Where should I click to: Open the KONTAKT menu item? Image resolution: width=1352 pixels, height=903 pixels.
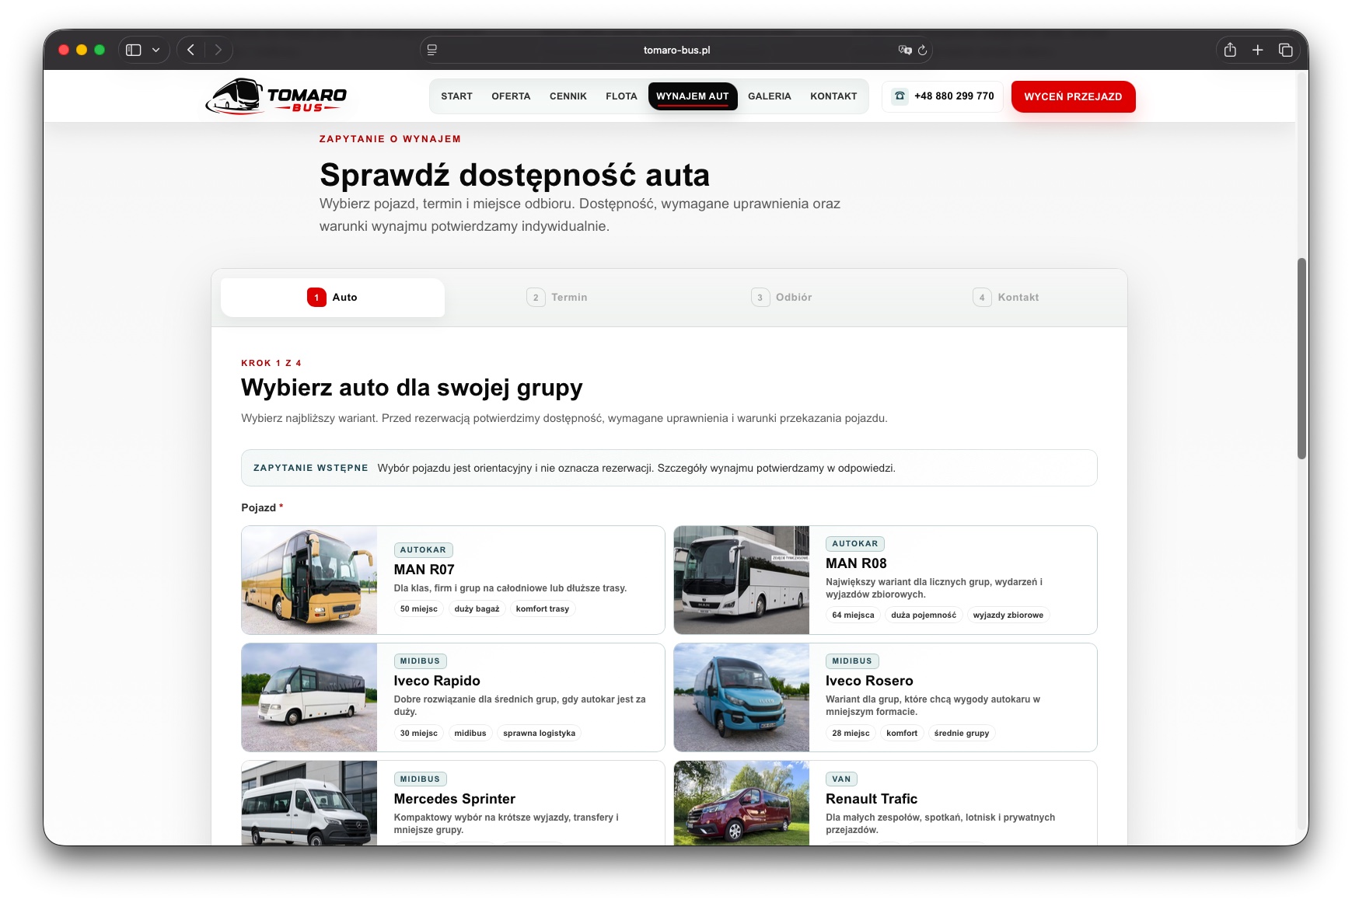(833, 96)
